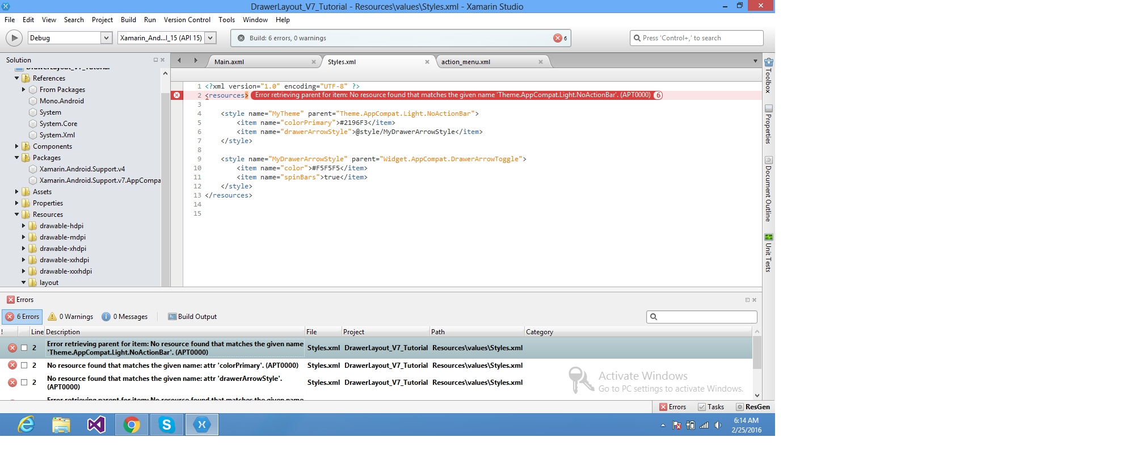Image resolution: width=1124 pixels, height=462 pixels.
Task: Sort errors by Category column header
Action: point(638,332)
